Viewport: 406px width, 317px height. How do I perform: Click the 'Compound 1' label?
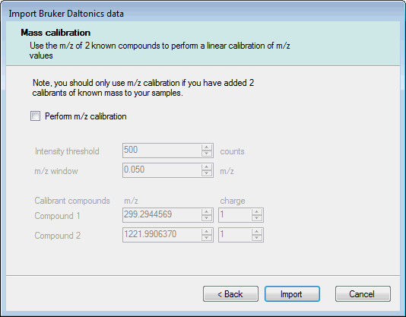[57, 216]
